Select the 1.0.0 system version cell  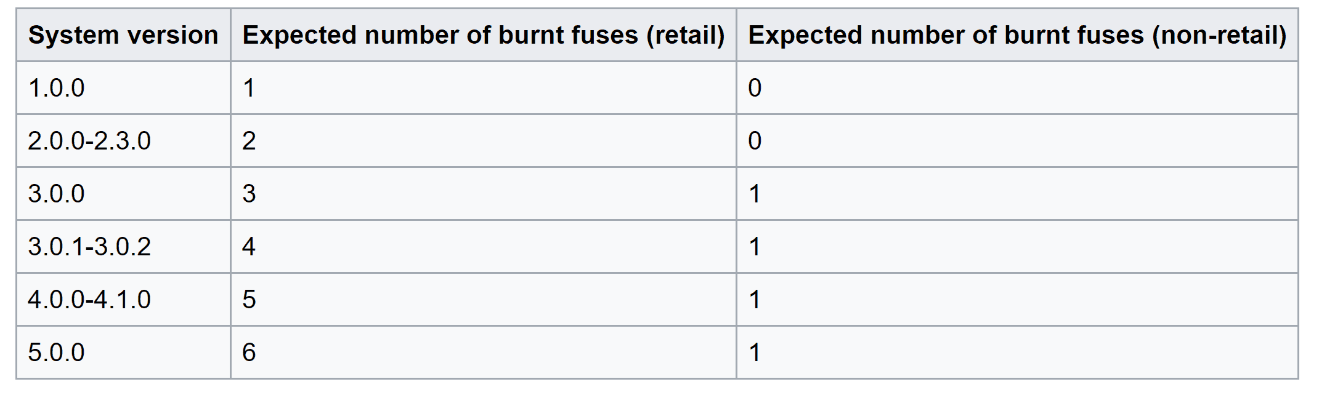click(x=123, y=88)
